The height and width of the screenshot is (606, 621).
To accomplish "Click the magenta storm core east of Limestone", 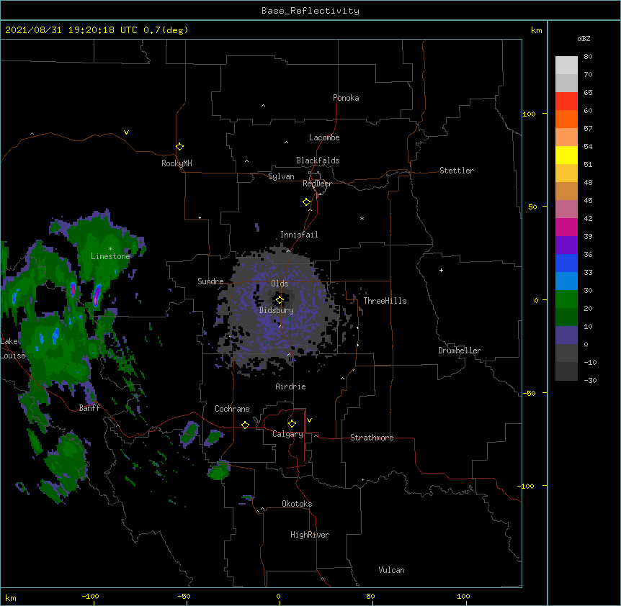I will 97,295.
